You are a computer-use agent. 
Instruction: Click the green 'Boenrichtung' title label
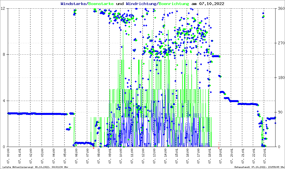pyautogui.click(x=174, y=4)
